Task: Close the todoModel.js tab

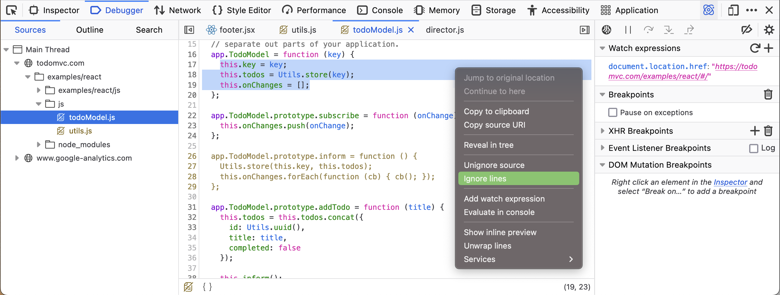Action: coord(411,30)
